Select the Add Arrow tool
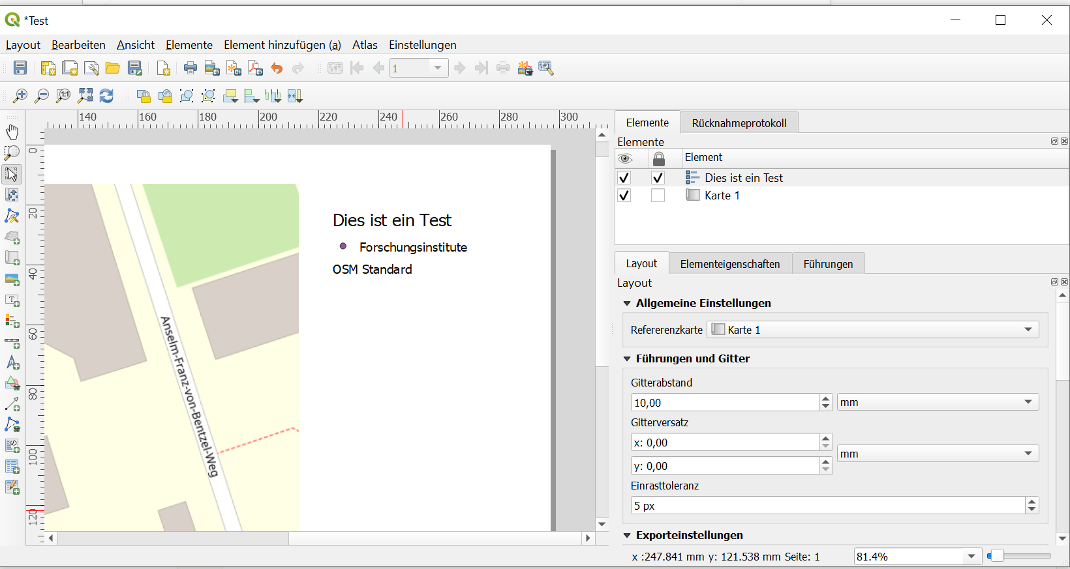This screenshot has height=569, width=1070. (x=12, y=404)
